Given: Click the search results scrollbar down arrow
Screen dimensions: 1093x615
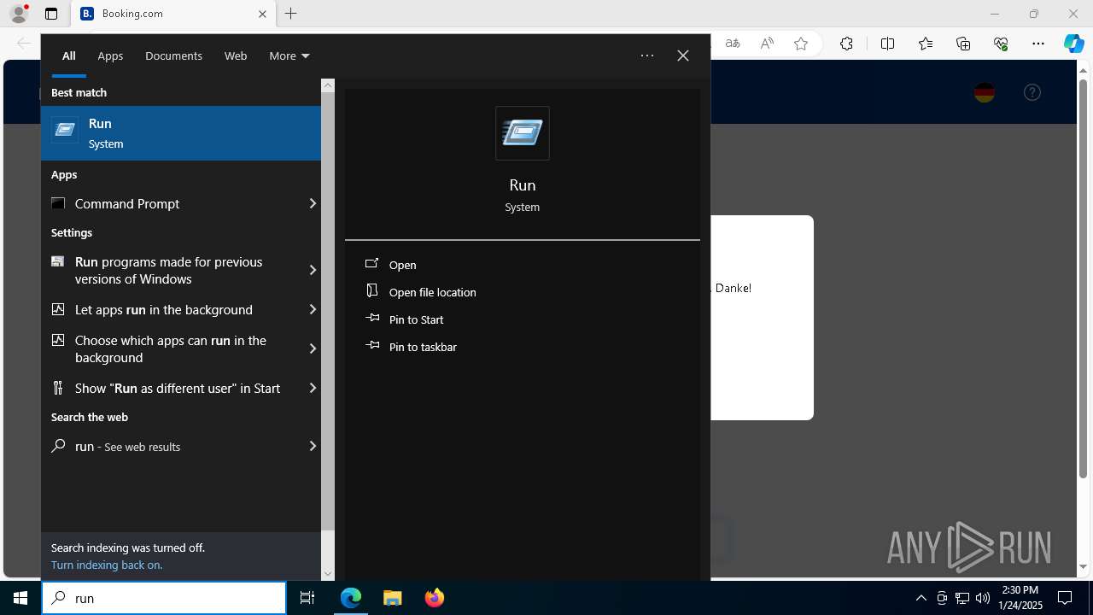Looking at the screenshot, I should pyautogui.click(x=328, y=574).
